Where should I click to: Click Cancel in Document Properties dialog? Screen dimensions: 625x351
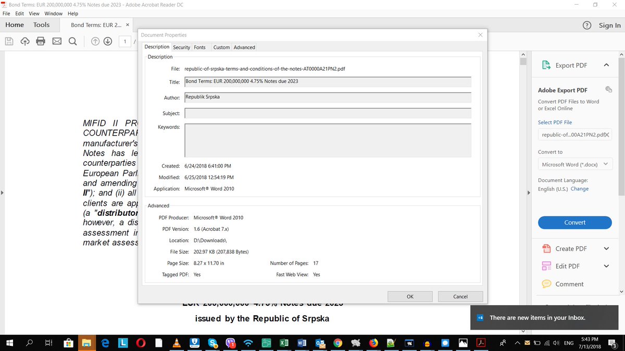click(x=460, y=296)
